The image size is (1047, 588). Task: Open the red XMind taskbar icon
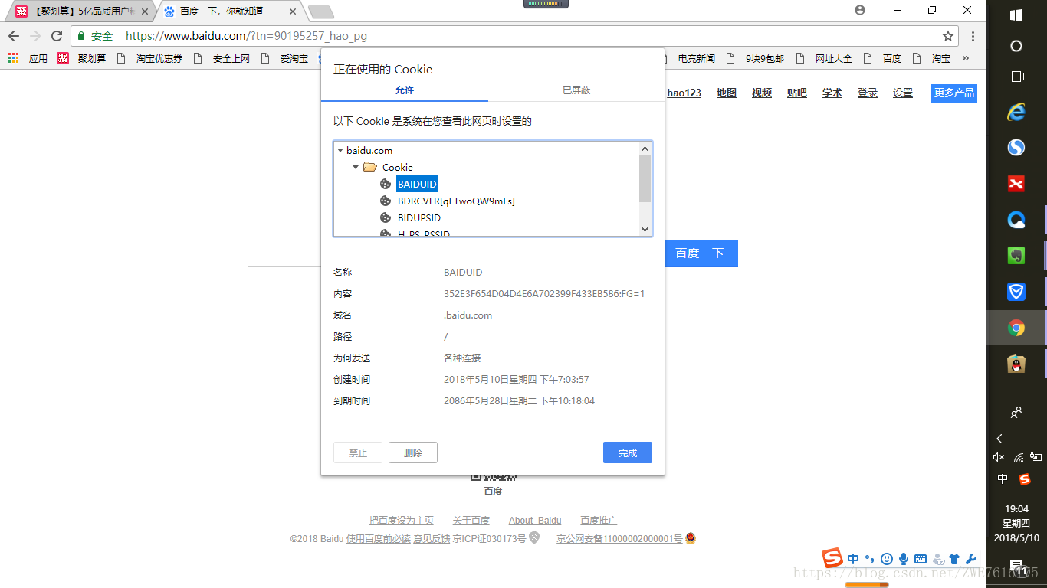(x=1016, y=184)
